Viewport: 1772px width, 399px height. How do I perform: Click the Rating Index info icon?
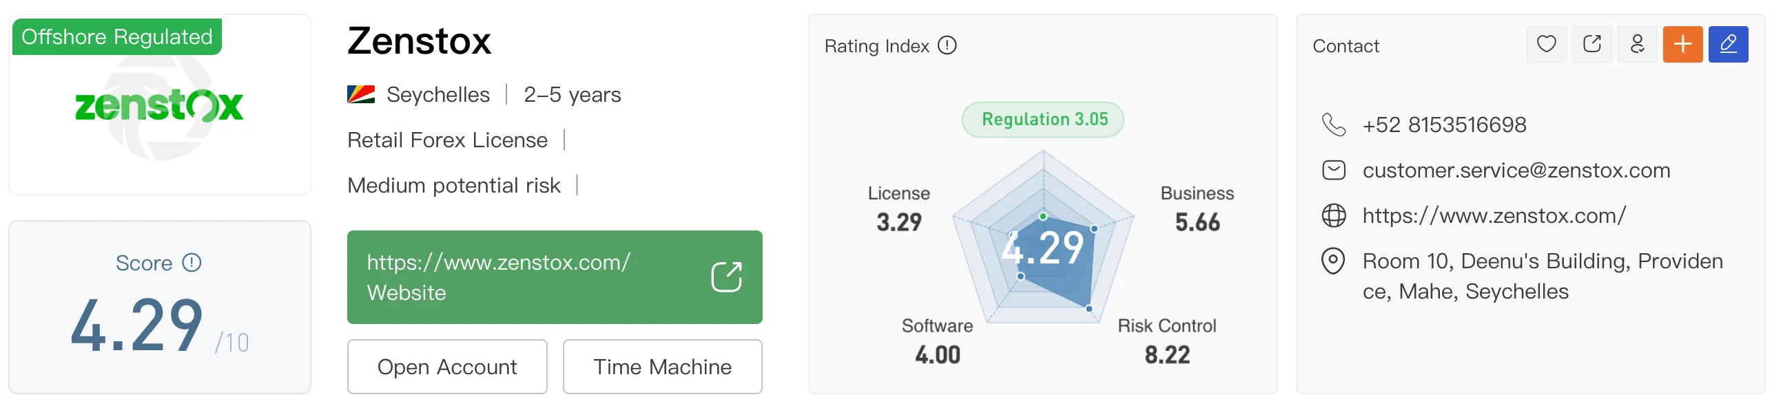tap(947, 45)
